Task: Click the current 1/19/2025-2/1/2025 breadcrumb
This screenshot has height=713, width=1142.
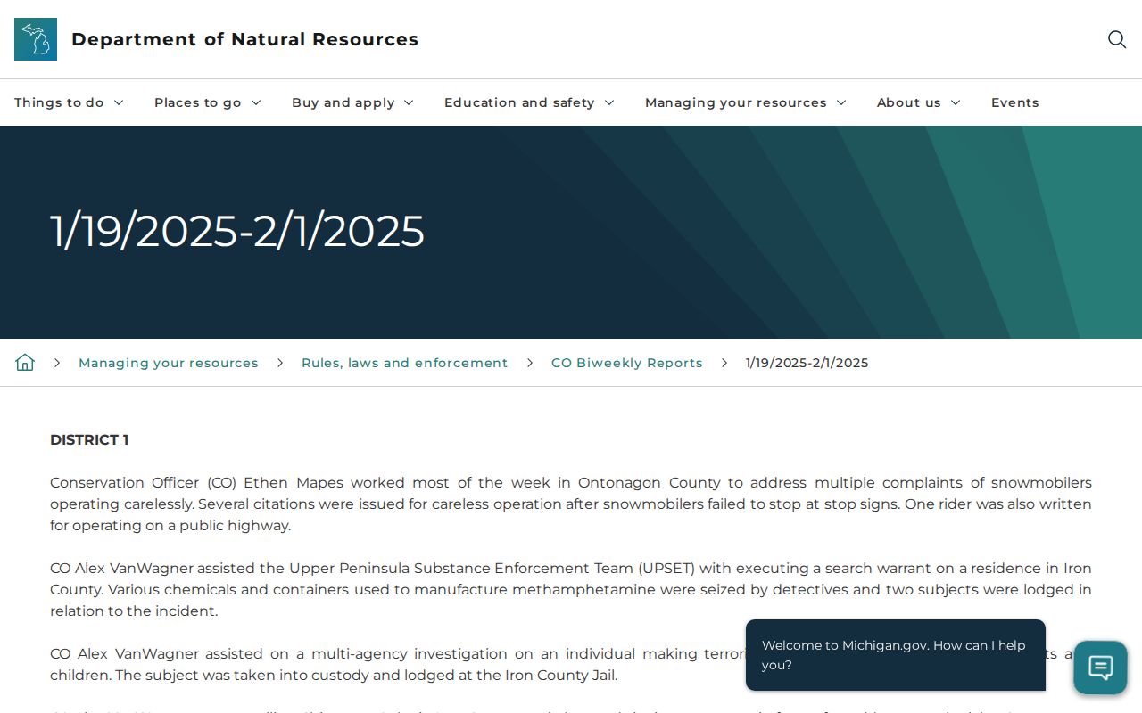Action: (807, 363)
